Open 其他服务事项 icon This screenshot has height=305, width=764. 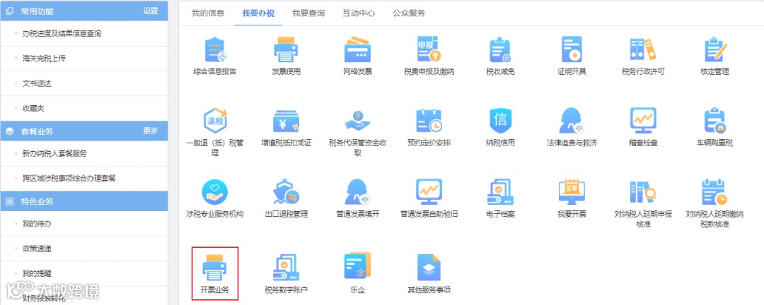(x=429, y=267)
